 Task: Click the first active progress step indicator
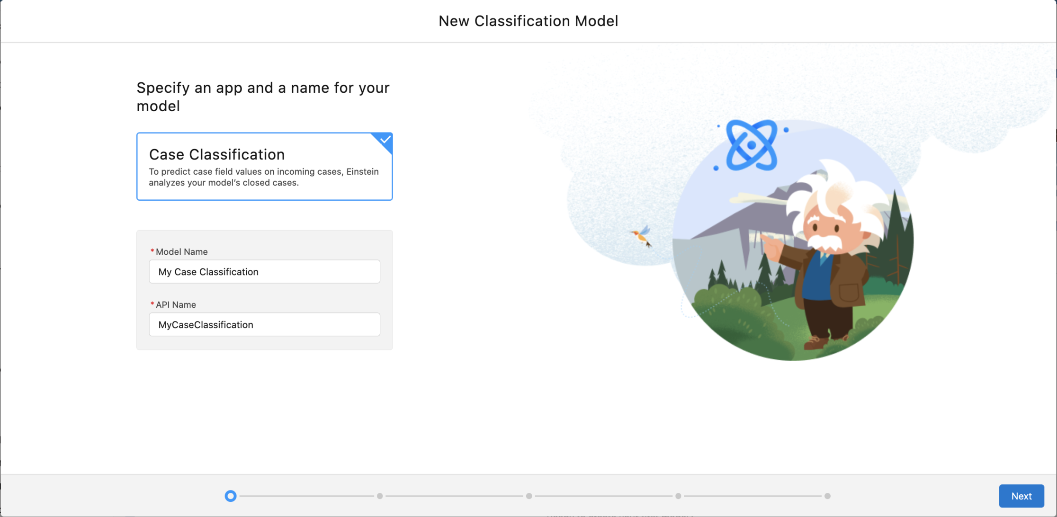click(231, 496)
